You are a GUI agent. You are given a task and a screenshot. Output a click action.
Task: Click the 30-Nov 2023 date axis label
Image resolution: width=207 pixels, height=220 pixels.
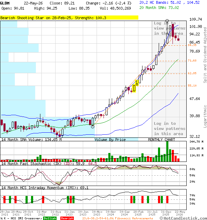[97, 213]
